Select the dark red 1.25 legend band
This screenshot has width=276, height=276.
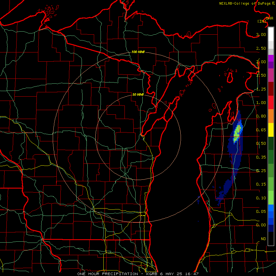(271, 89)
